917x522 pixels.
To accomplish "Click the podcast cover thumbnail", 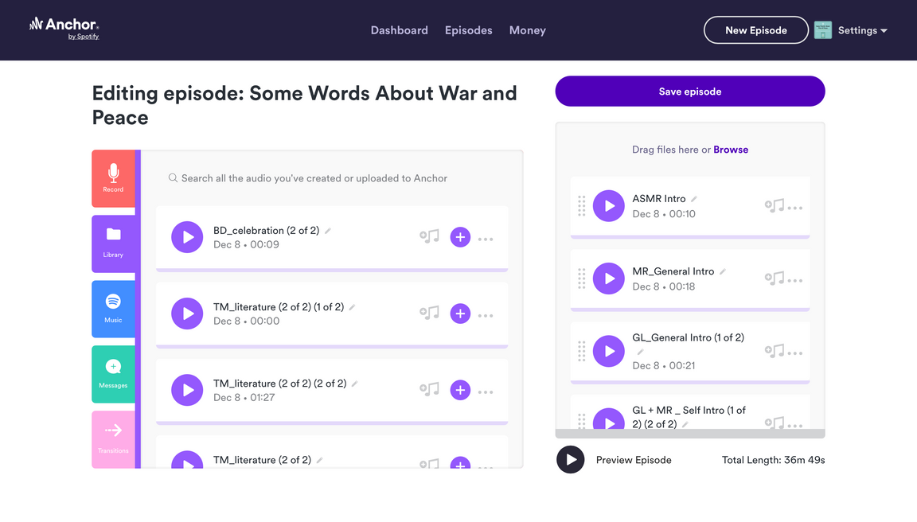I will coord(823,30).
